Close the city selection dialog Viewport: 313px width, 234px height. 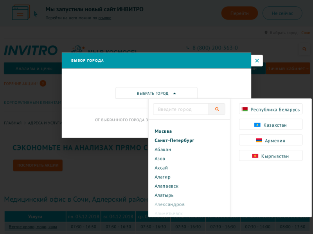pyautogui.click(x=257, y=60)
